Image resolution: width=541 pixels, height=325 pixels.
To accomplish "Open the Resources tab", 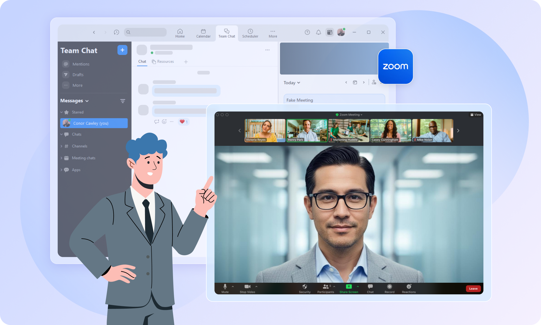I will pyautogui.click(x=163, y=62).
